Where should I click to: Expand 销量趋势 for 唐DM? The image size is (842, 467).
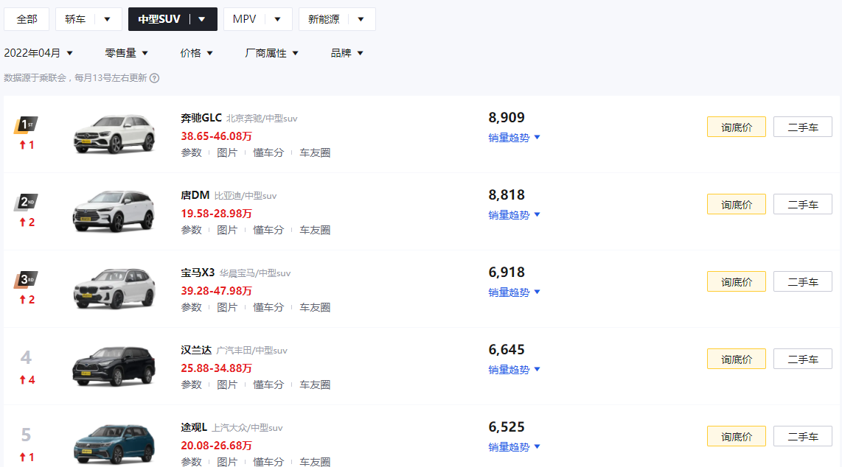tap(514, 215)
